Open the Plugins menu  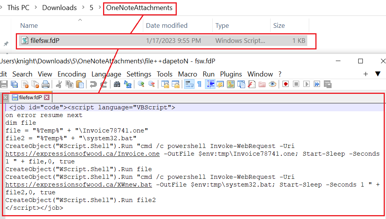(x=231, y=74)
